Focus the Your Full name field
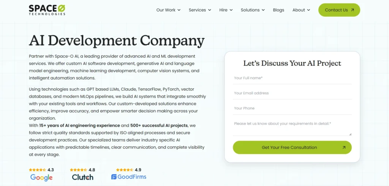This screenshot has width=389, height=186. click(x=292, y=78)
